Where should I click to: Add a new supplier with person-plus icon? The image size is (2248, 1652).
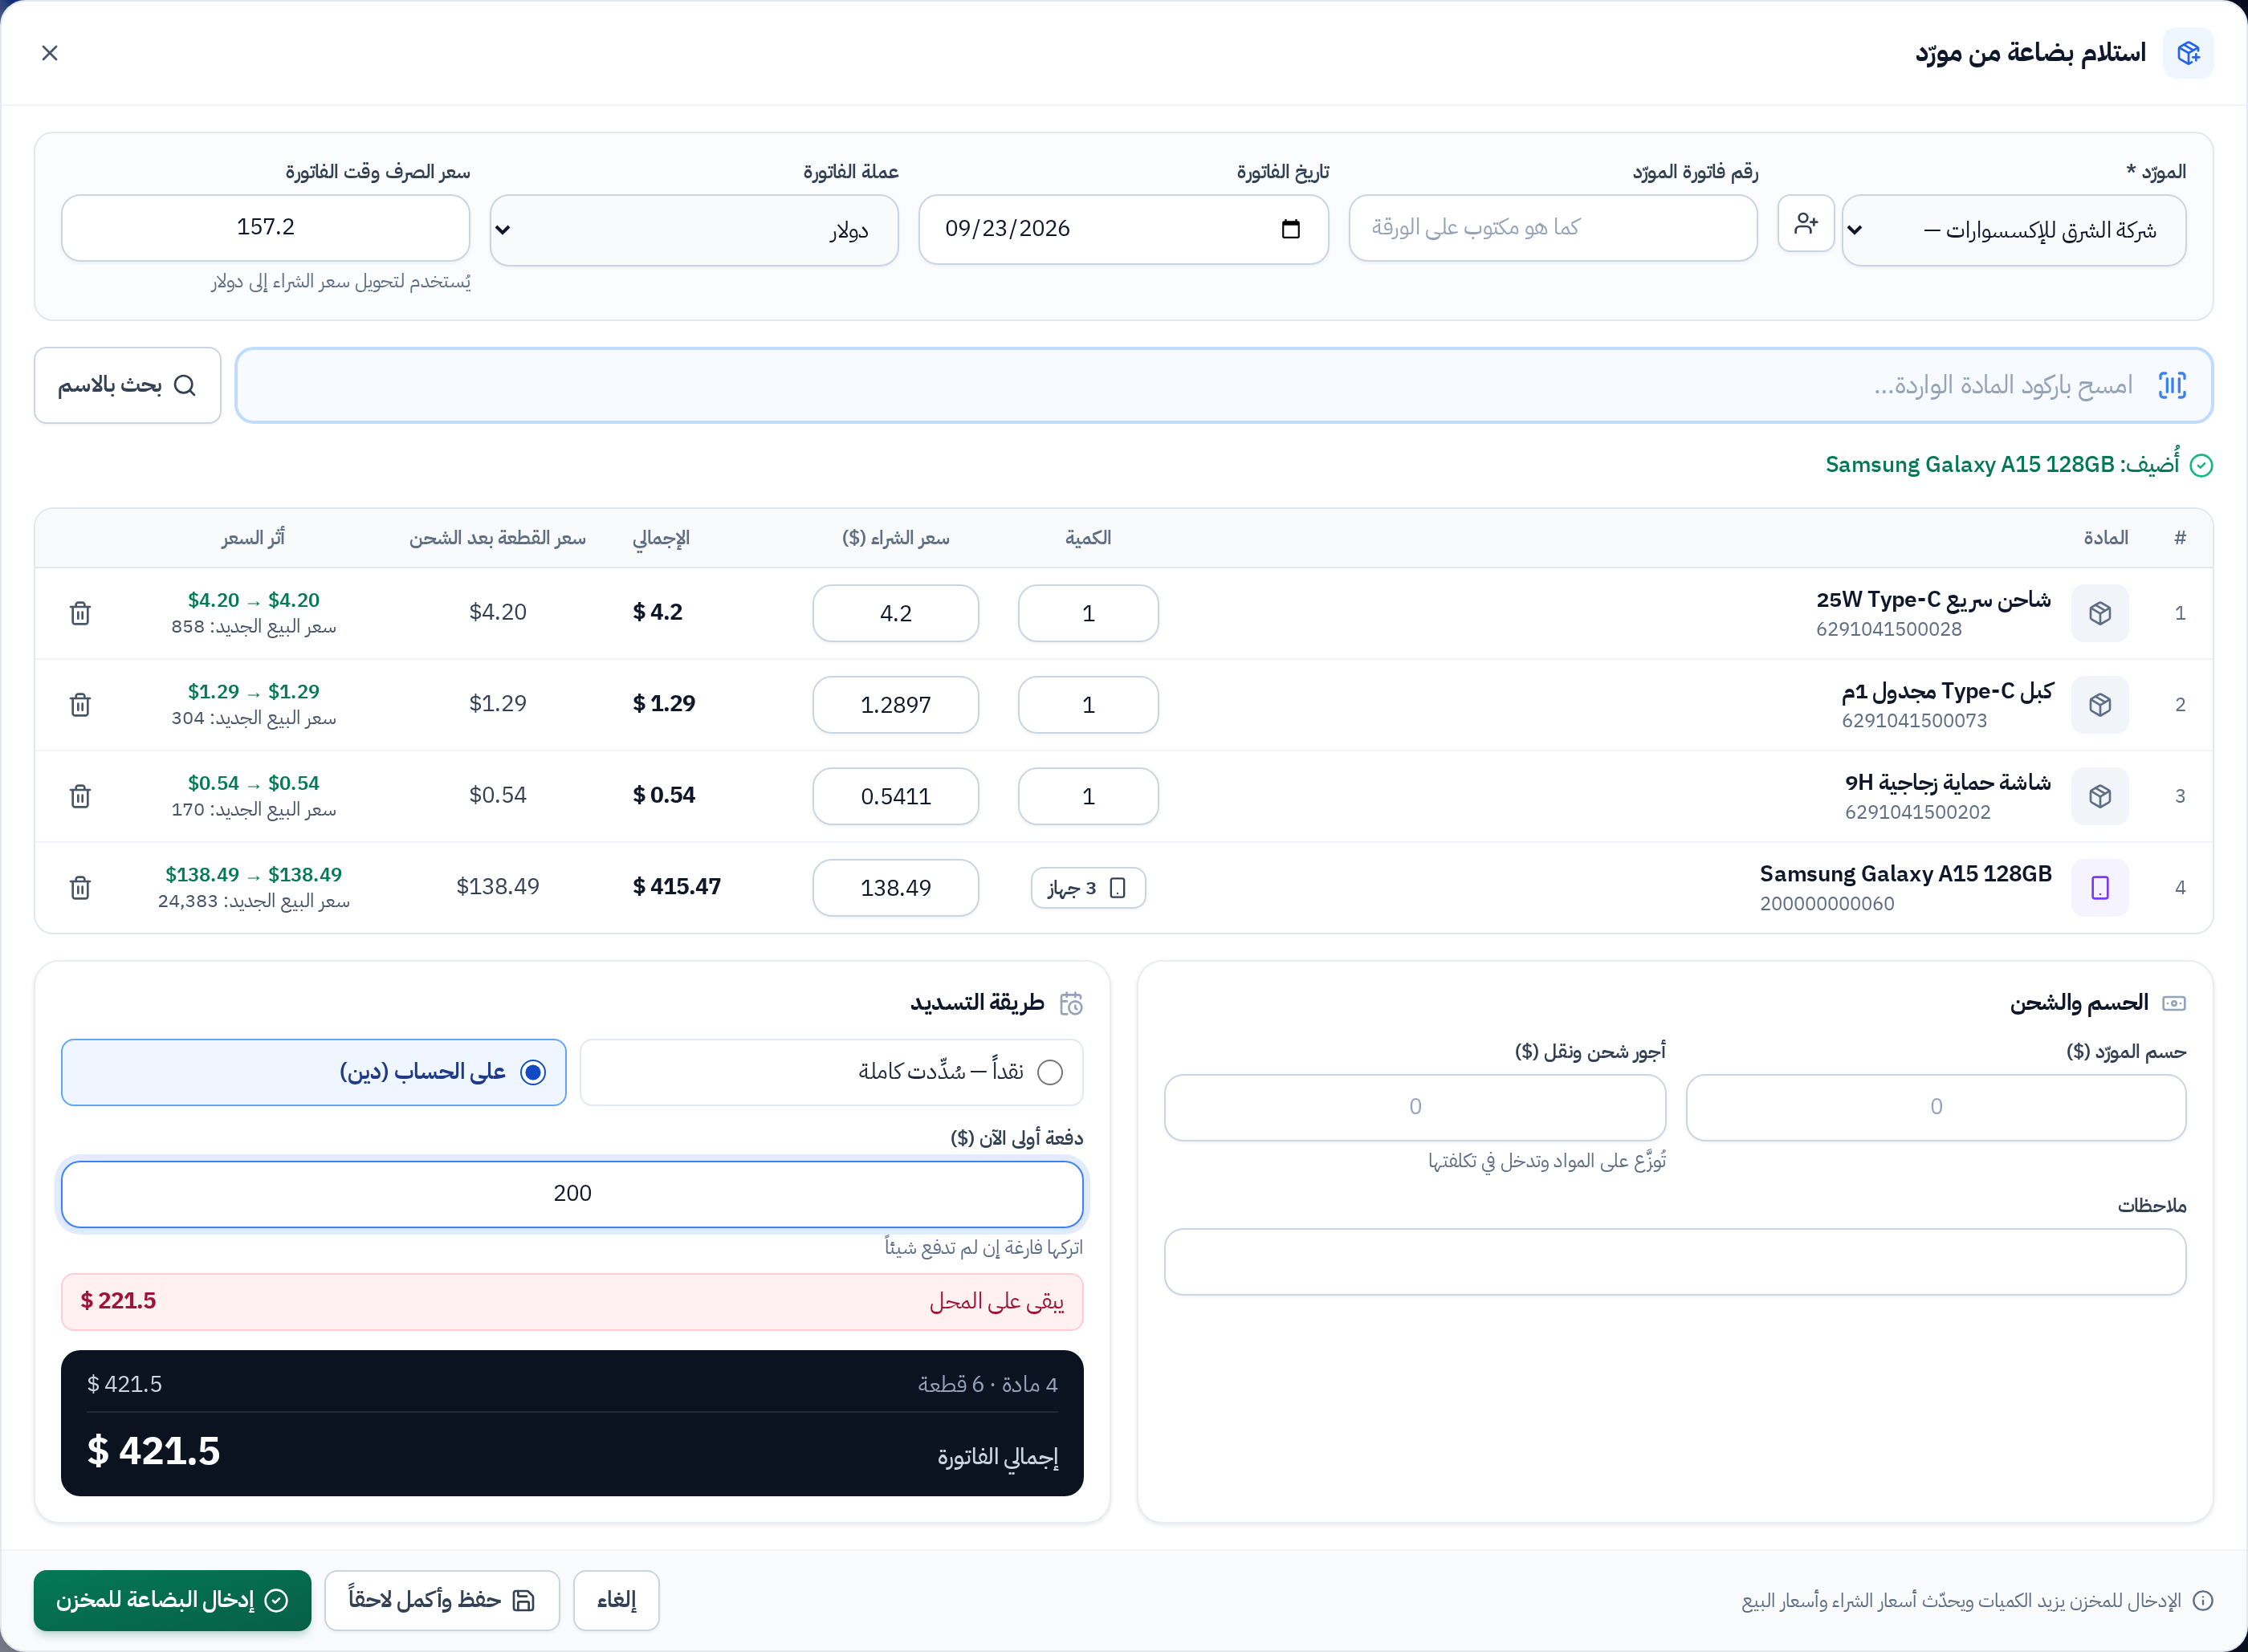[x=1806, y=223]
